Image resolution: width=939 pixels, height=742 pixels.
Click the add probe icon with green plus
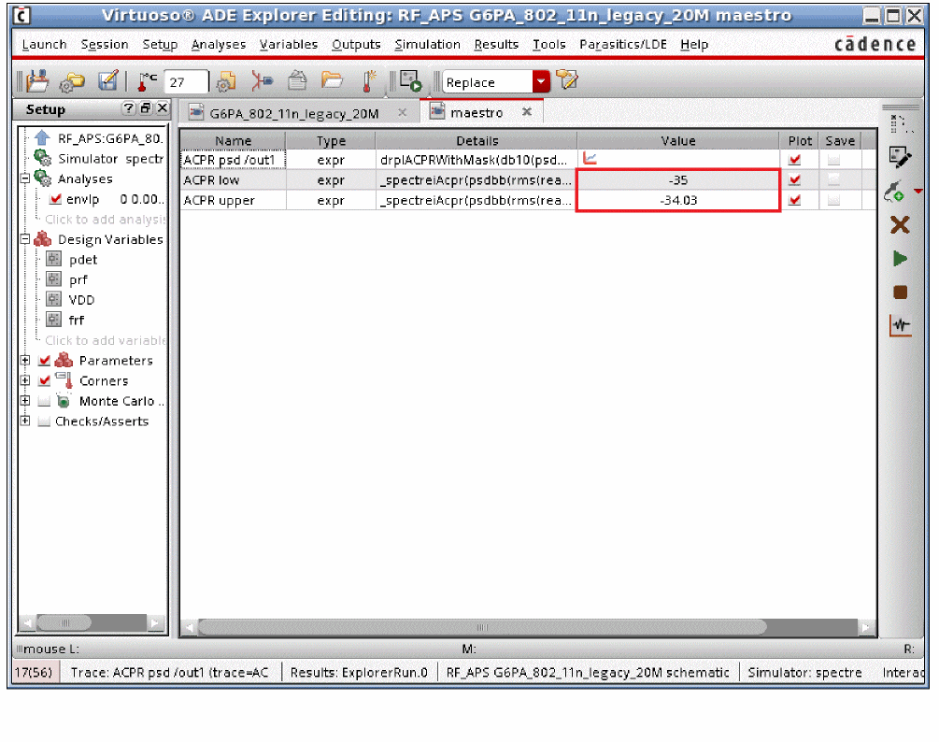pos(894,193)
